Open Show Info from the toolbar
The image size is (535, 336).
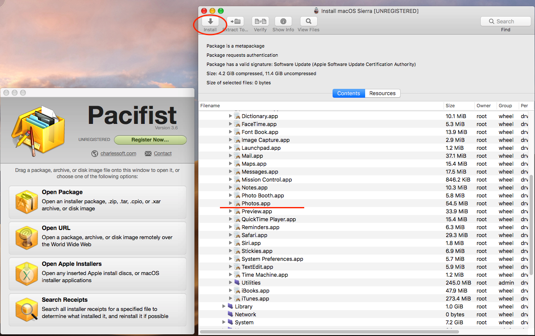283,21
